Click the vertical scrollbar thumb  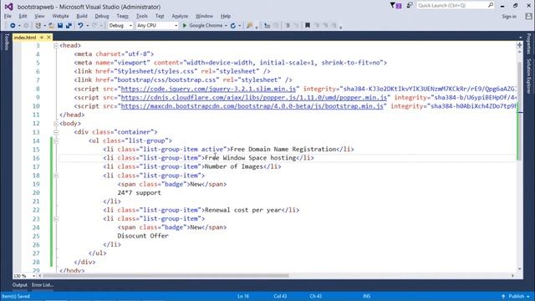[520, 111]
